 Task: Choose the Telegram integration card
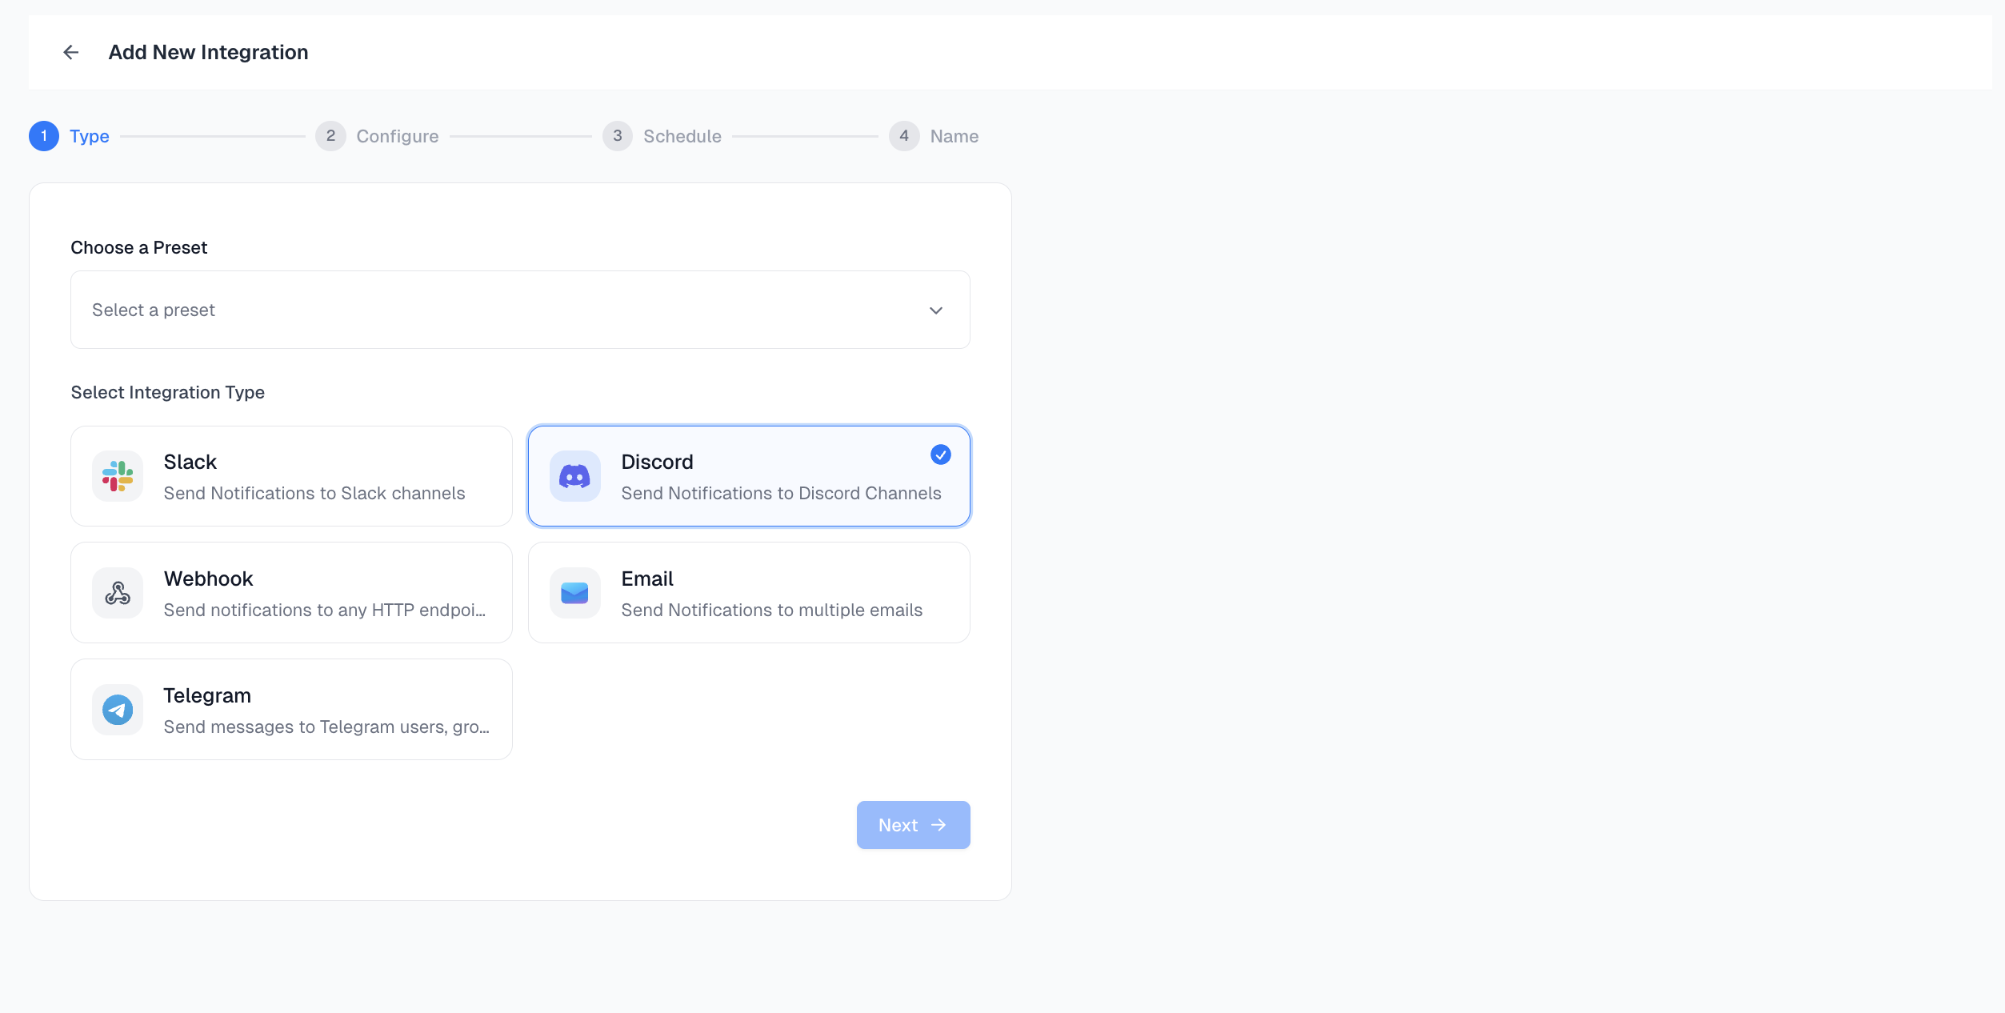click(x=291, y=710)
